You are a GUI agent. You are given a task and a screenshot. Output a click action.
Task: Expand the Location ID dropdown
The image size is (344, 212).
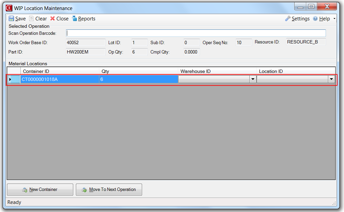click(x=331, y=79)
